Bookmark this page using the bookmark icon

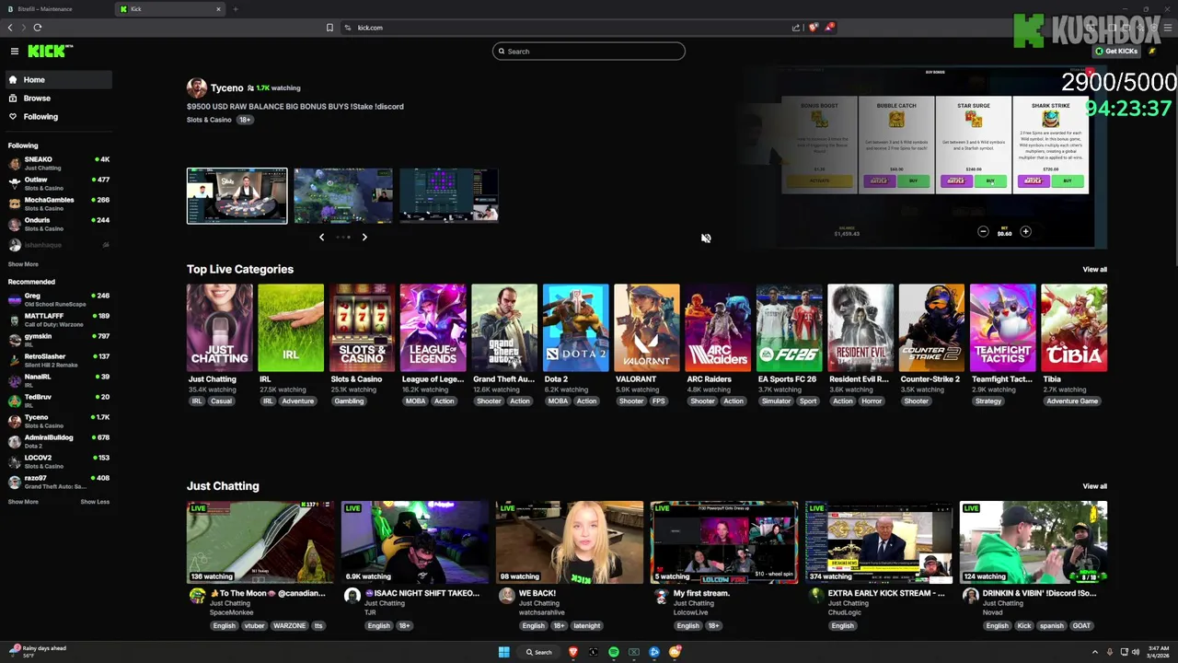[329, 28]
